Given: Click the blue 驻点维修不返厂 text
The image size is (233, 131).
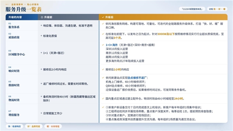Looking at the screenshot, I should [137, 78].
